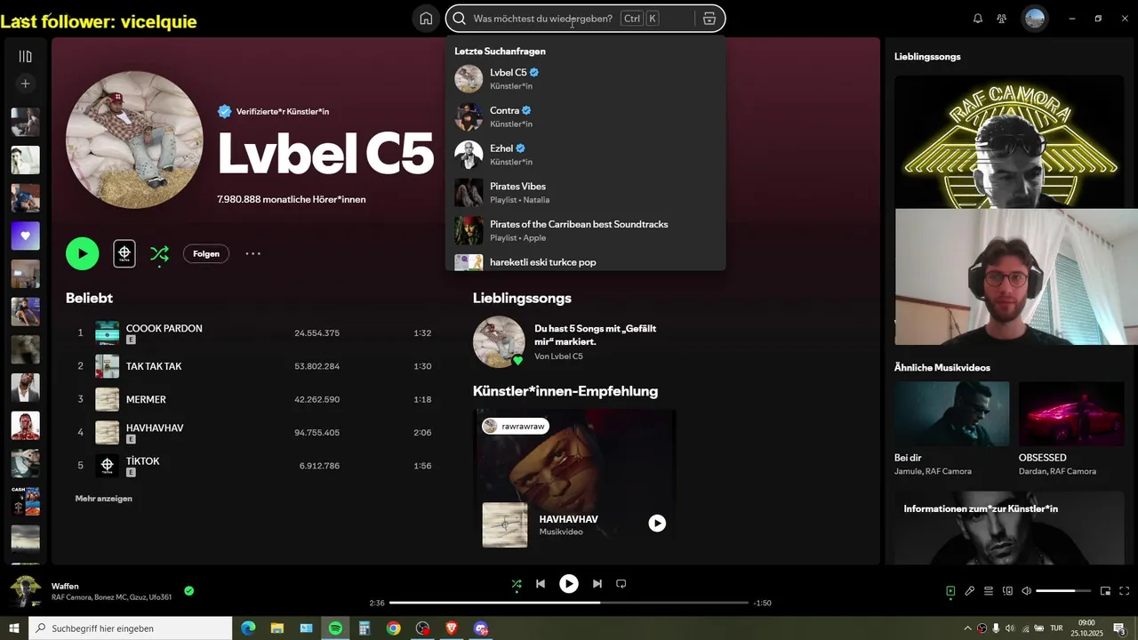The width and height of the screenshot is (1138, 640).
Task: Enter fullscreen mode in player bar
Action: (1125, 591)
